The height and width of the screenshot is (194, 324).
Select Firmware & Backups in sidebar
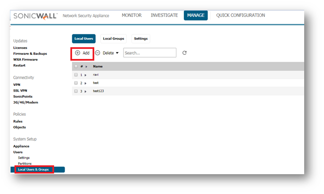pos(30,54)
